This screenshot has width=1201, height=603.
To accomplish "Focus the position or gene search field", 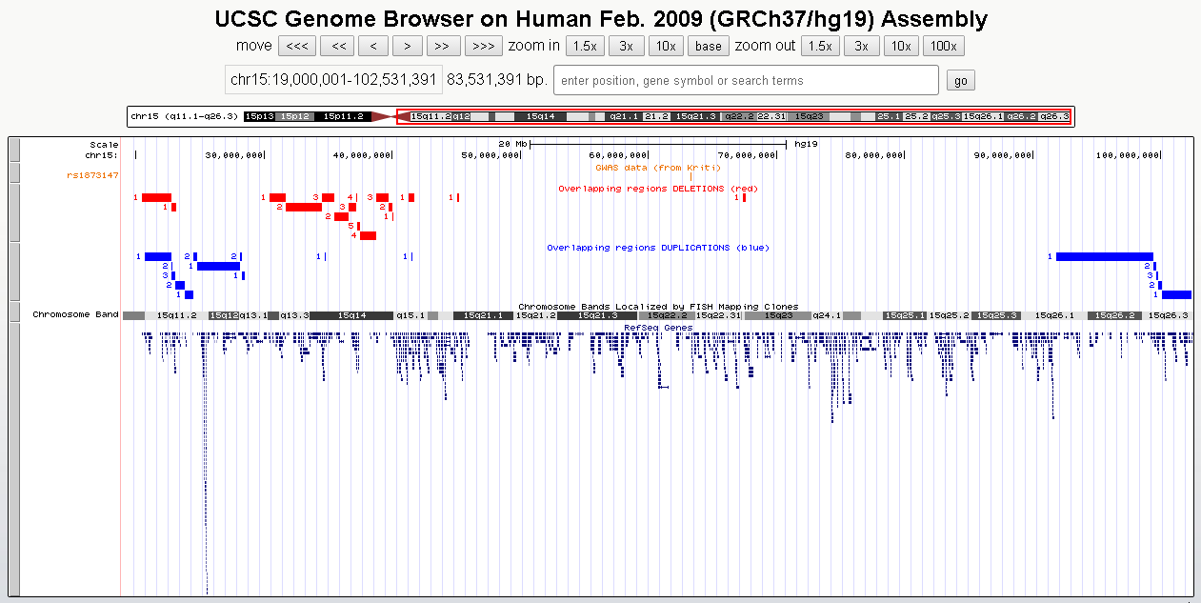I will point(746,81).
